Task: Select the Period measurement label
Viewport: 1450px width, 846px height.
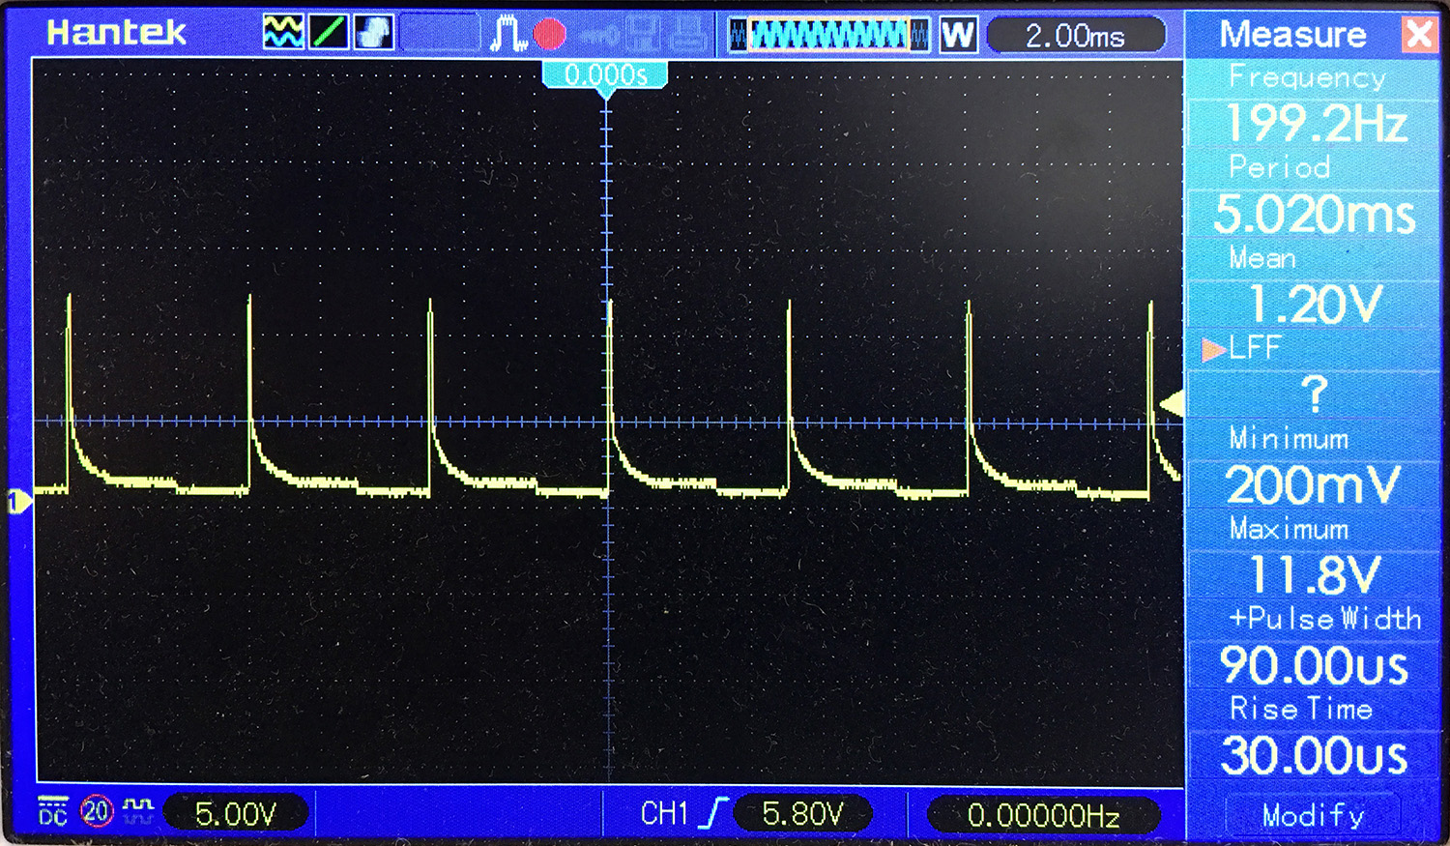Action: coord(1279,167)
